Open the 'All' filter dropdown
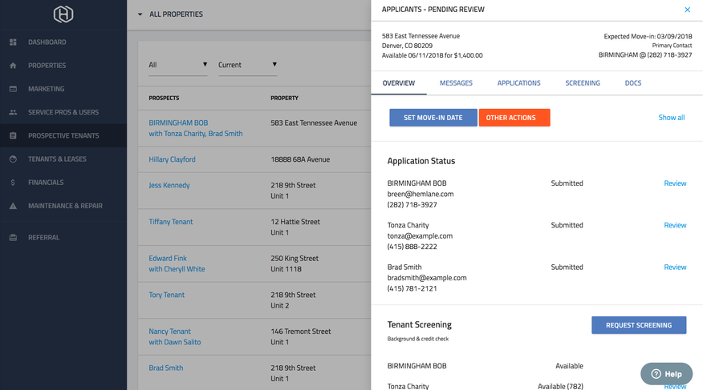This screenshot has height=390, width=703. click(x=178, y=65)
